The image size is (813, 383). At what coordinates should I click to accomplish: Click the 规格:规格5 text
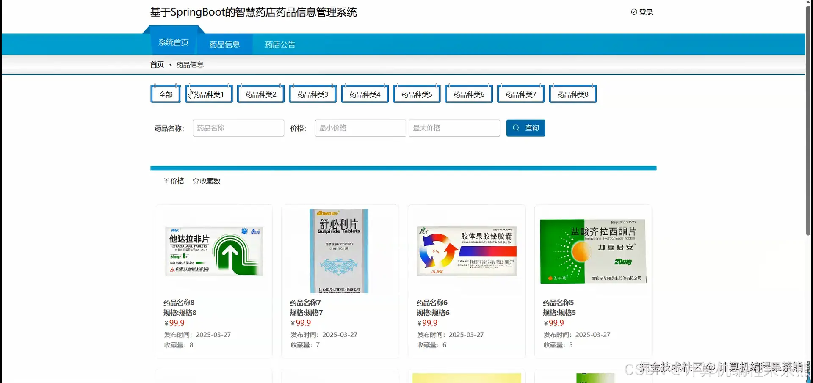(x=559, y=313)
